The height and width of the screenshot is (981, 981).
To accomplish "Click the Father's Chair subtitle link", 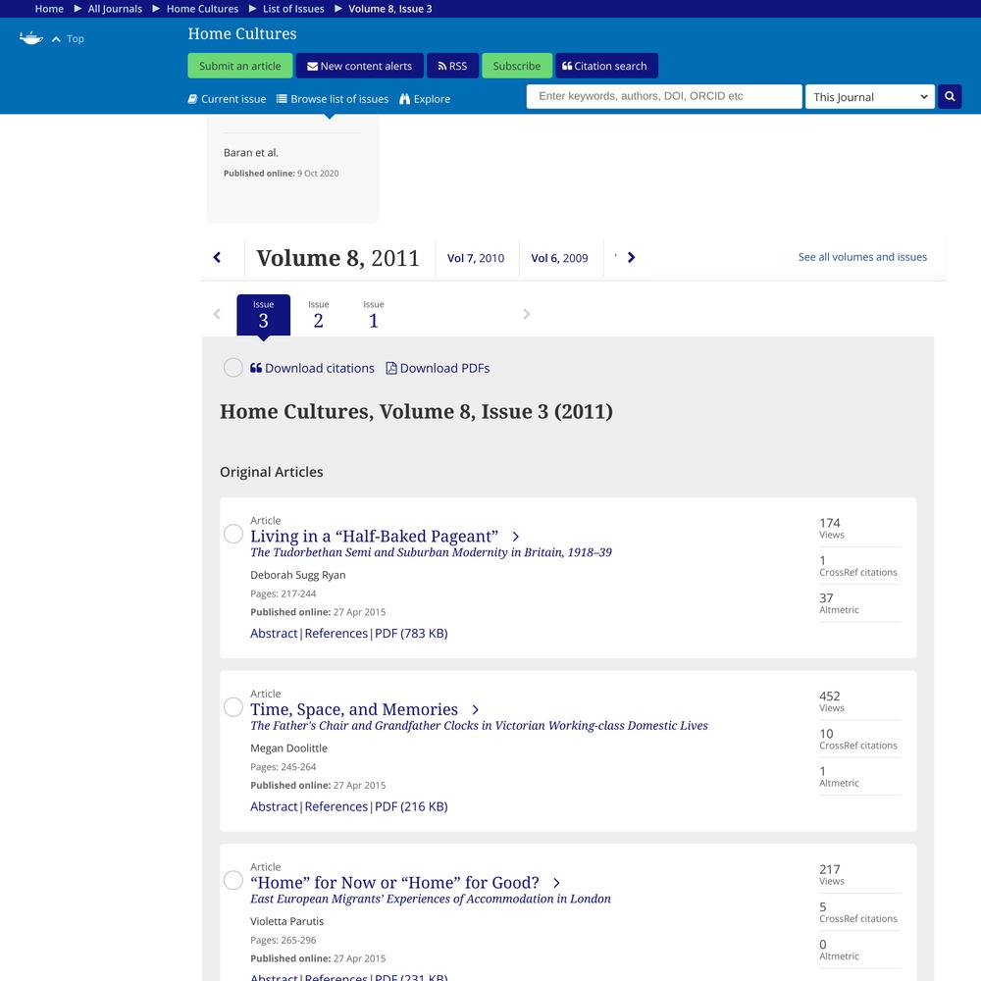I will [x=480, y=726].
